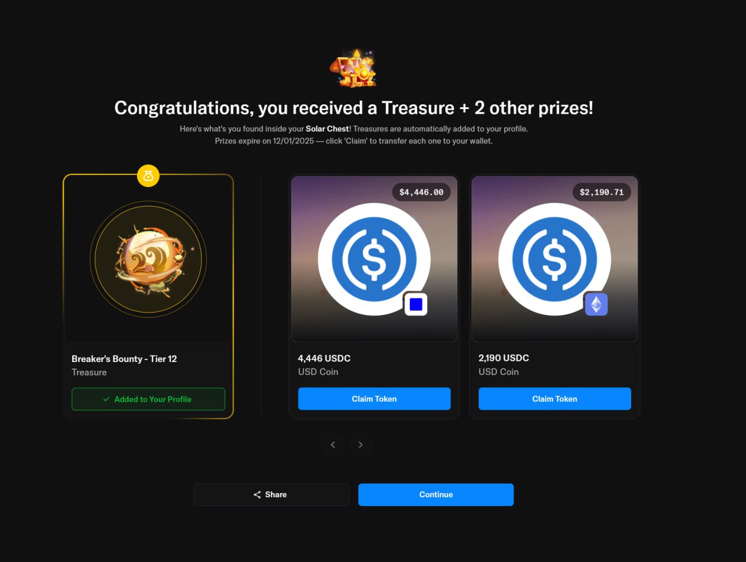This screenshot has height=562, width=746.
Task: Click the USDC coin logo on 2,190 card
Action: pyautogui.click(x=554, y=259)
